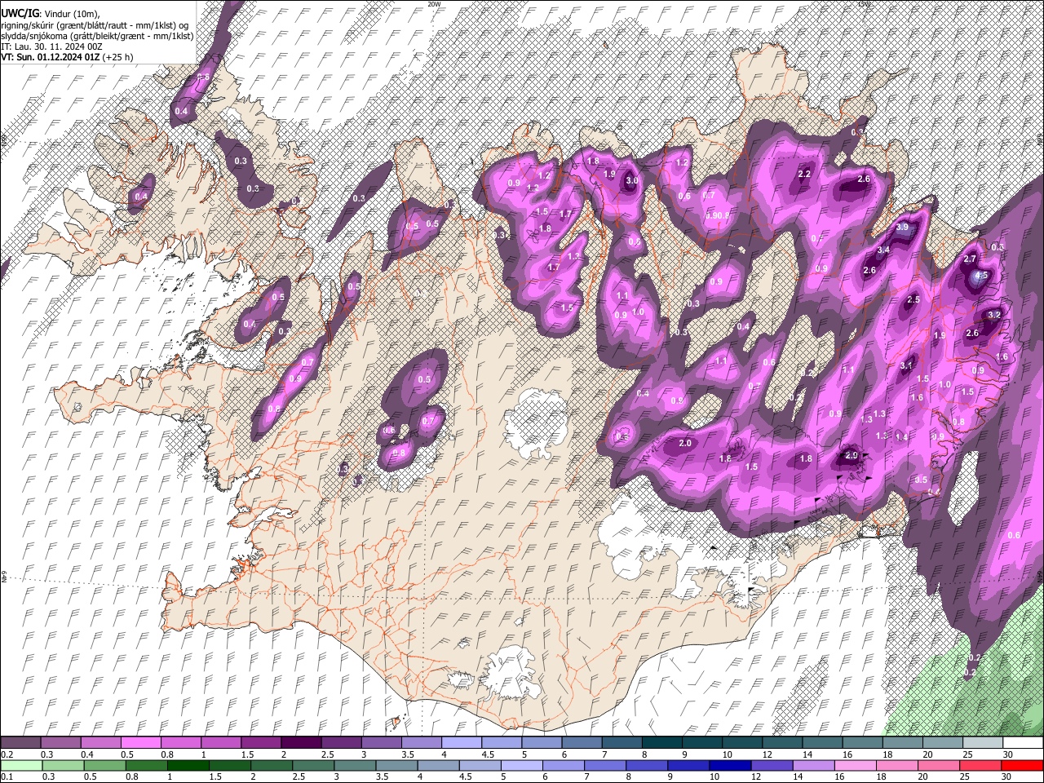Click the 2.7 snowfall value on the map

(x=970, y=259)
